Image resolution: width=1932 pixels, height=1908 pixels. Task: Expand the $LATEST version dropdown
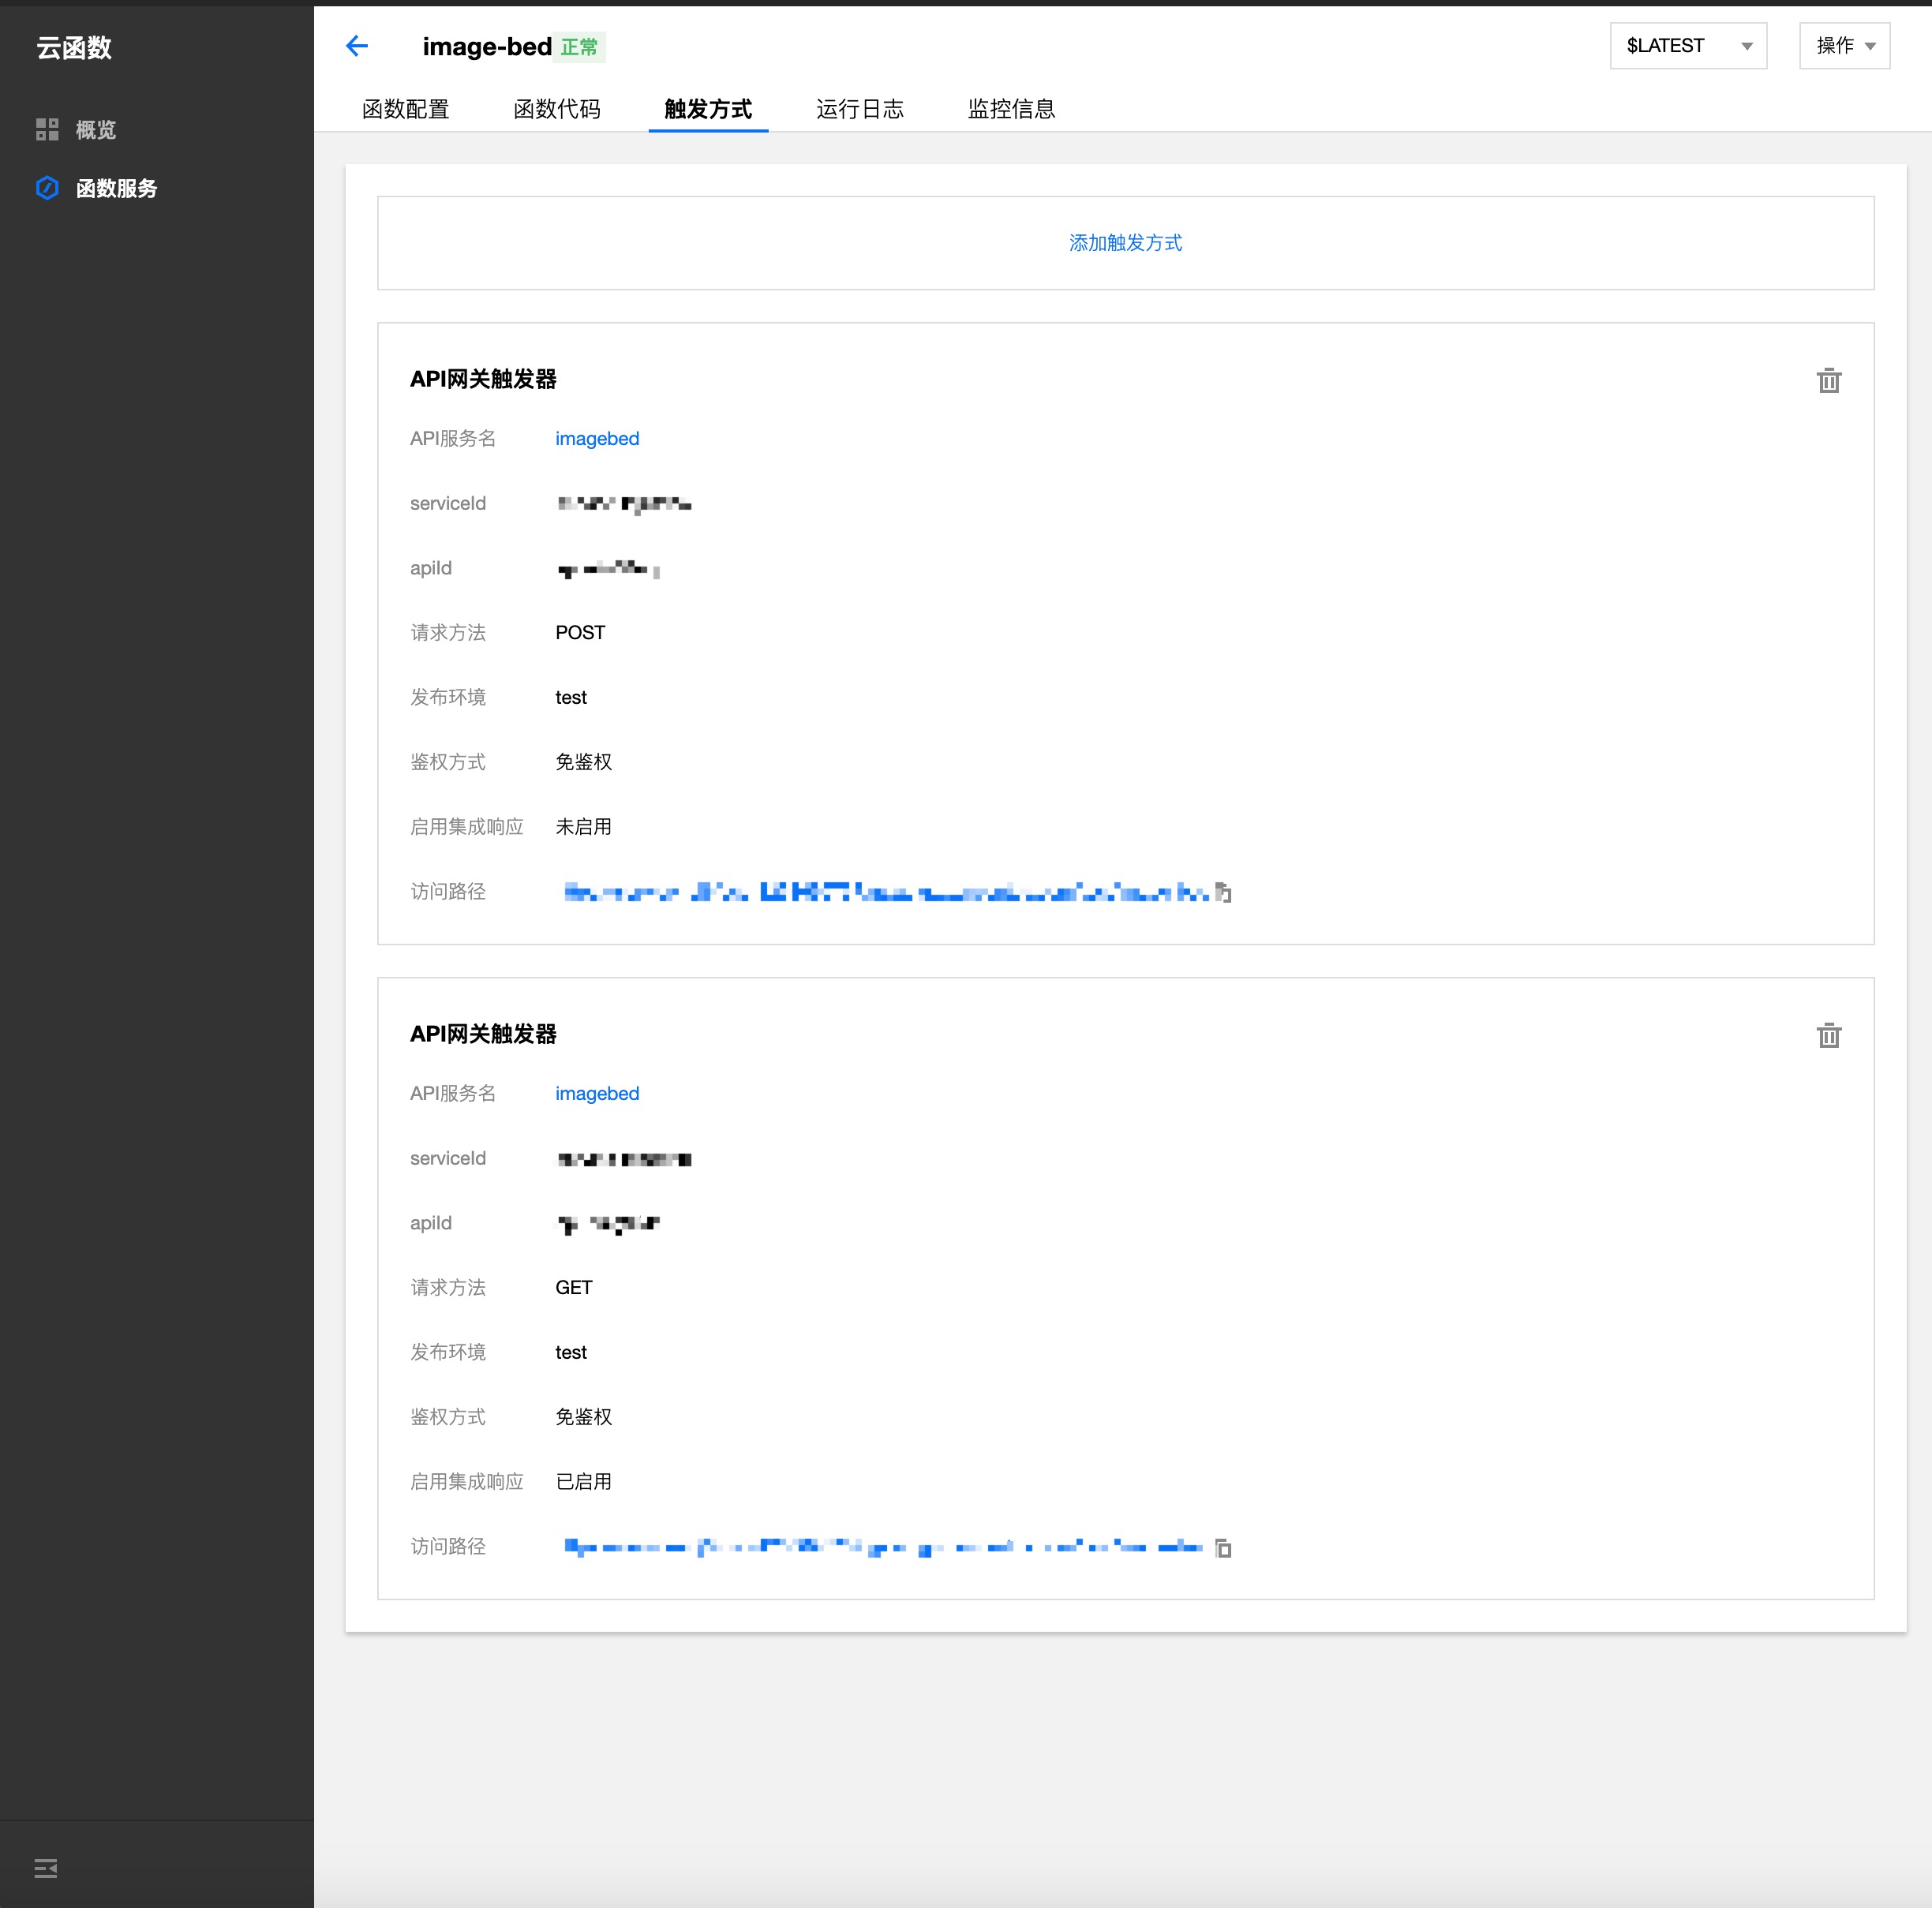click(x=1687, y=46)
